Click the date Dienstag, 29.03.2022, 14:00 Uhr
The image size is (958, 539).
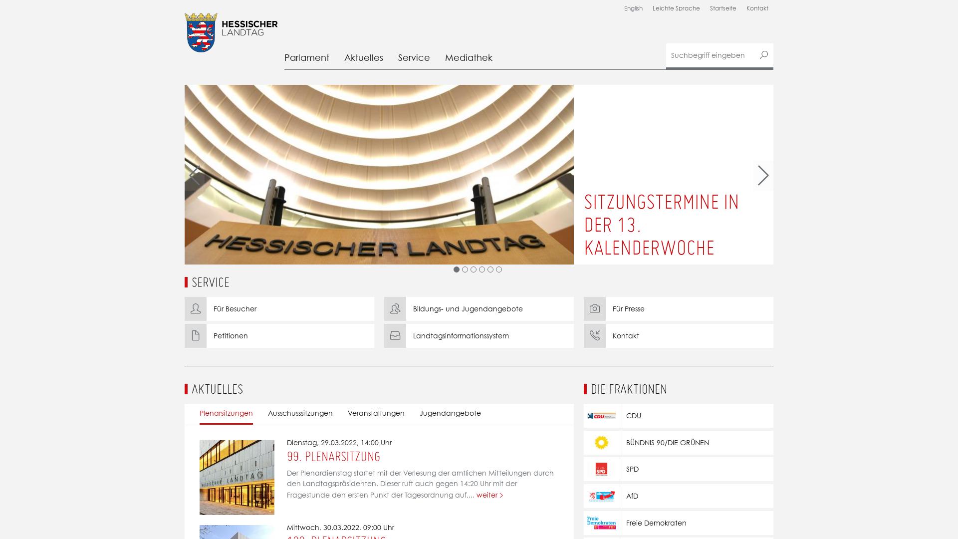pyautogui.click(x=339, y=443)
